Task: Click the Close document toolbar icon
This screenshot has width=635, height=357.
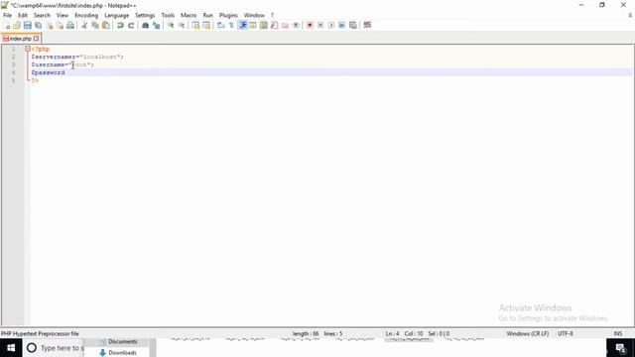Action: coord(49,25)
